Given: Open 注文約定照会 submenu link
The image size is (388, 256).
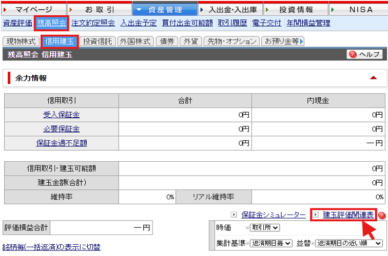Looking at the screenshot, I should click(93, 23).
